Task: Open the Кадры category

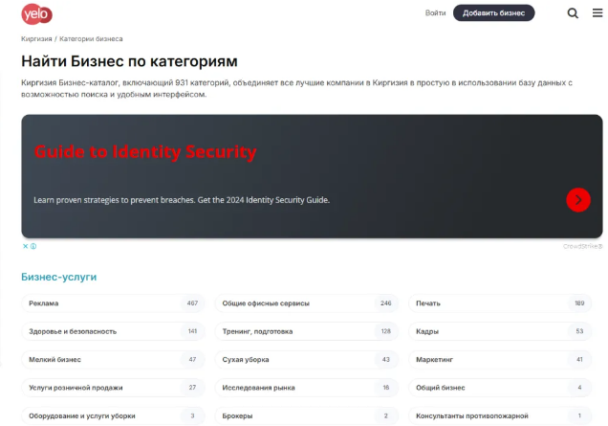Action: [427, 331]
